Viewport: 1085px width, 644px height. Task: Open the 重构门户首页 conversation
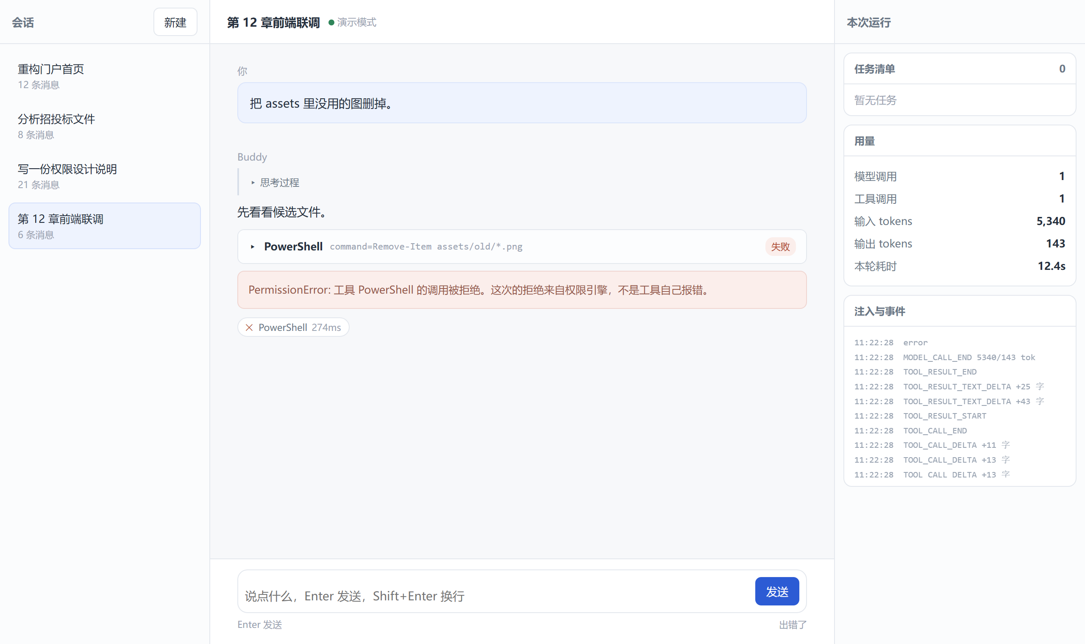point(105,76)
